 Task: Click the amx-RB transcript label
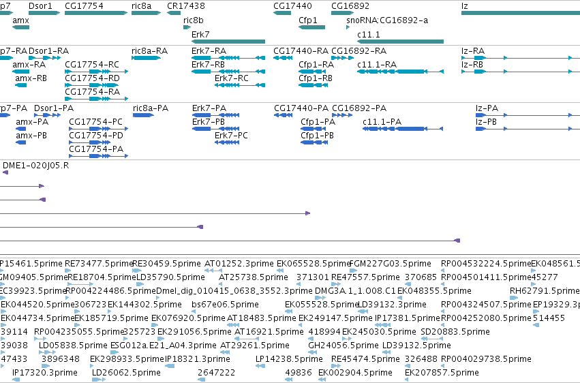pyautogui.click(x=31, y=78)
